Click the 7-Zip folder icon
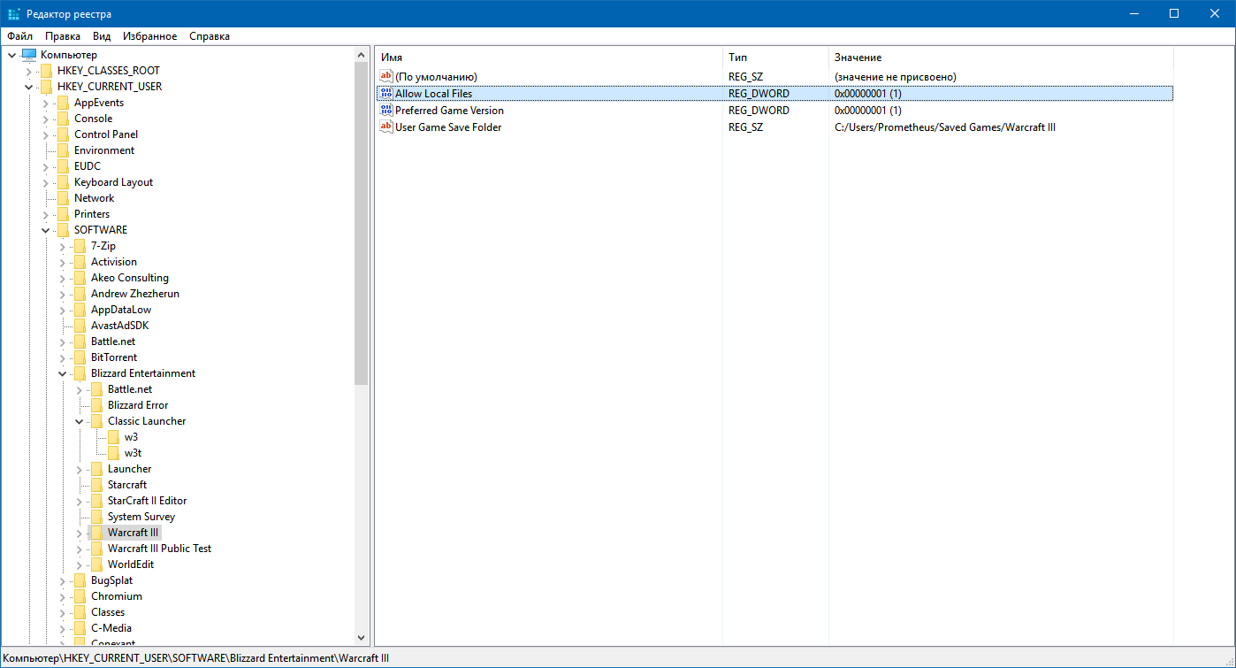This screenshot has width=1236, height=668. (80, 246)
